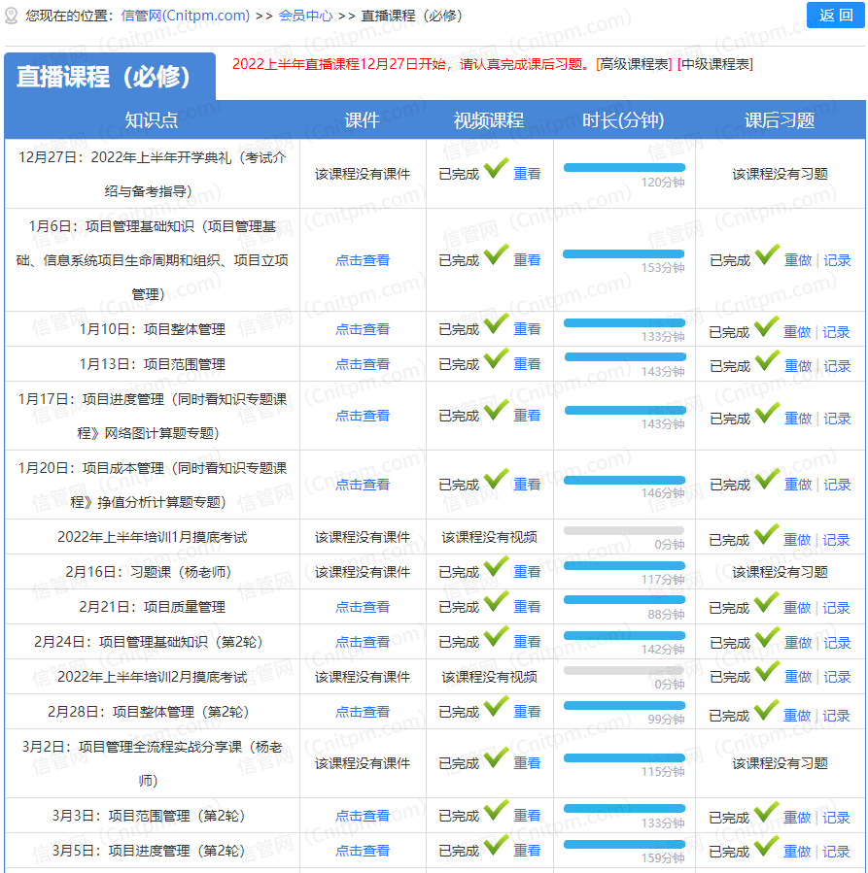
Task: Open the 高级课程表 link
Action: 635,64
